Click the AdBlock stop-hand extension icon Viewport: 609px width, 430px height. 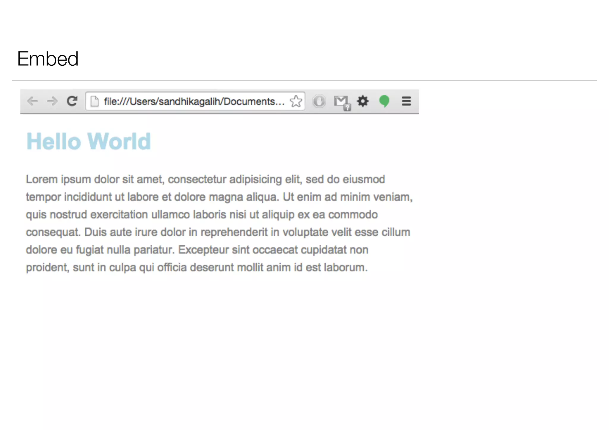(319, 101)
